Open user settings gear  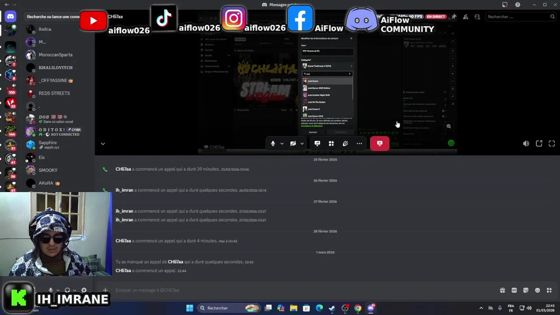pyautogui.click(x=84, y=290)
